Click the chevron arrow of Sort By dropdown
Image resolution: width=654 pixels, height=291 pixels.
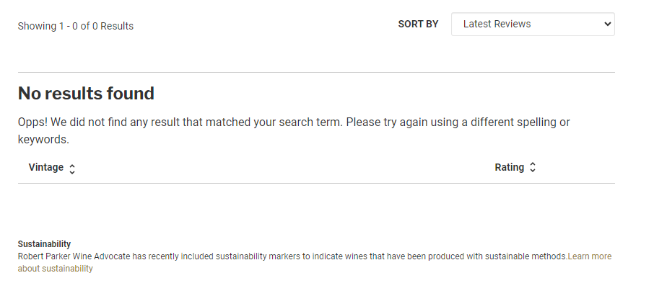[606, 24]
